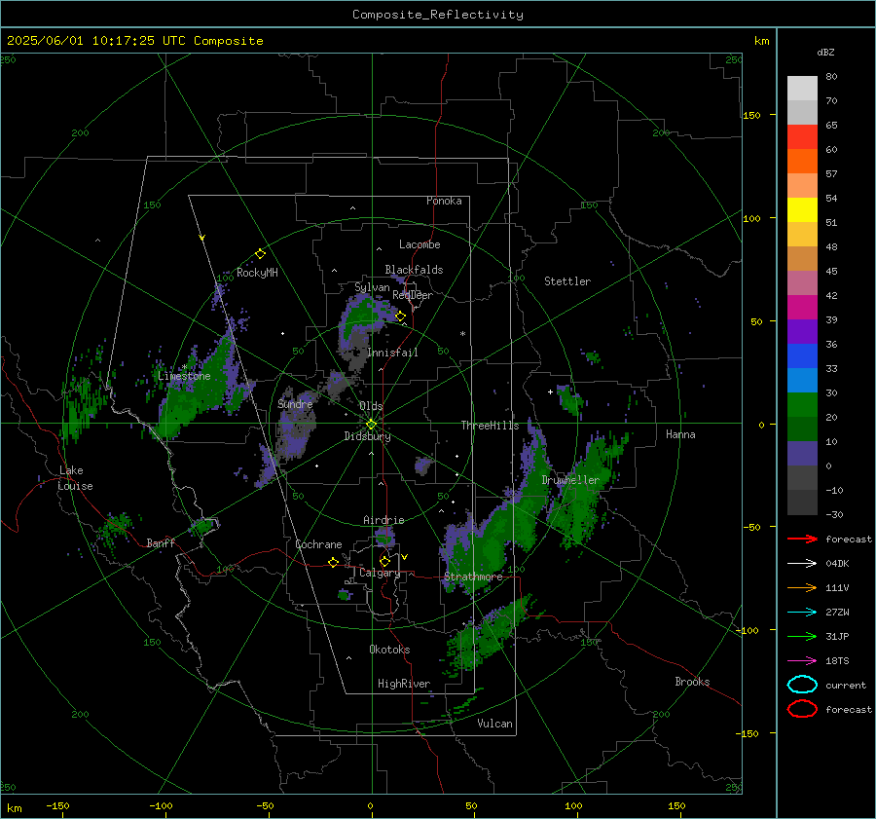Click the Lacombe city label
Image resolution: width=876 pixels, height=819 pixels.
click(x=420, y=244)
